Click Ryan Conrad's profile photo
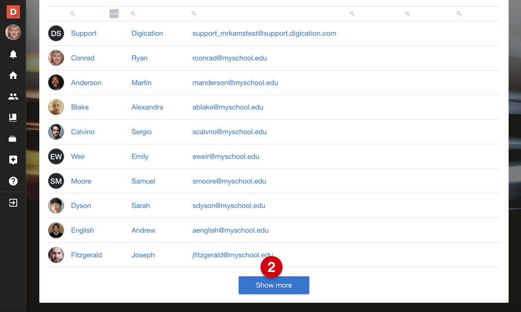The image size is (521, 312). 56,58
